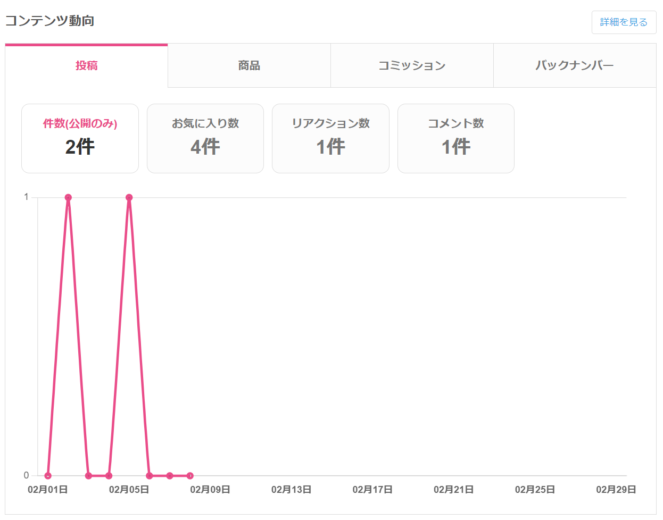Click the コンテンツ動向 section heading
The height and width of the screenshot is (520, 663).
point(50,21)
